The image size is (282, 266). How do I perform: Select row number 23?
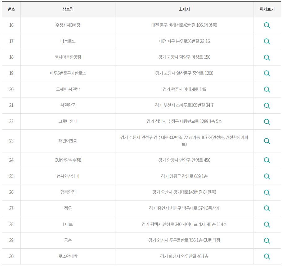click(x=11, y=141)
